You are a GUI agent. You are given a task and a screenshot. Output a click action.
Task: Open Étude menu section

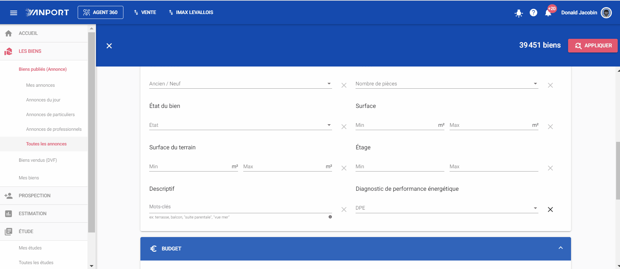[x=44, y=232]
